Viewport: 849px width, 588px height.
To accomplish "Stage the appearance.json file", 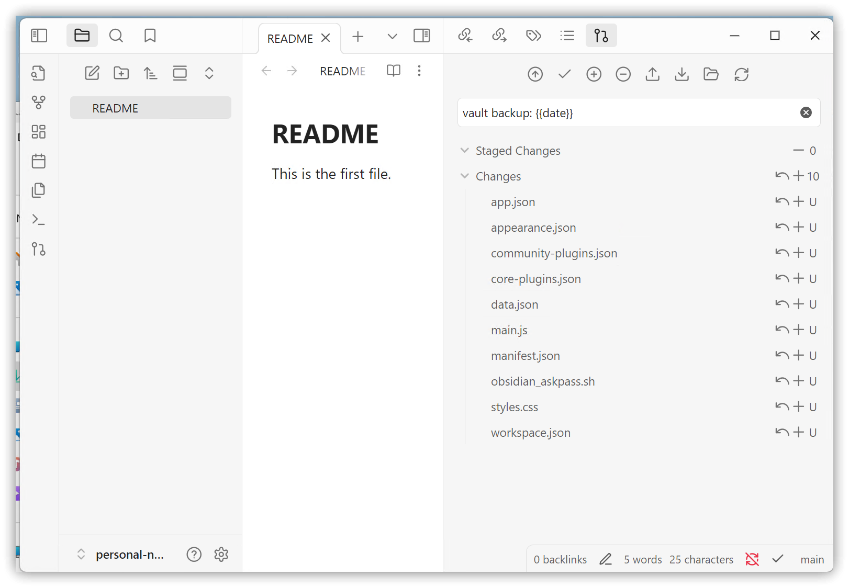I will tap(799, 228).
